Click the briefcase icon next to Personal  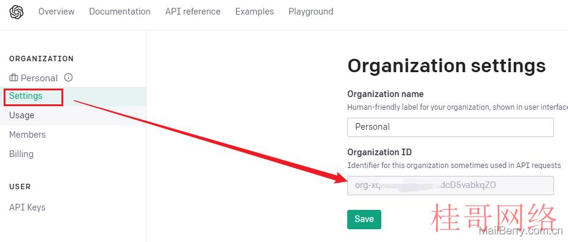[x=13, y=78]
